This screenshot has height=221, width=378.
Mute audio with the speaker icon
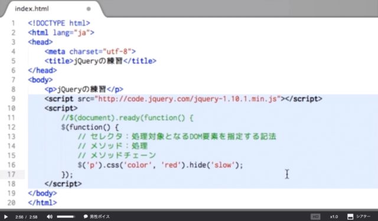point(50,217)
